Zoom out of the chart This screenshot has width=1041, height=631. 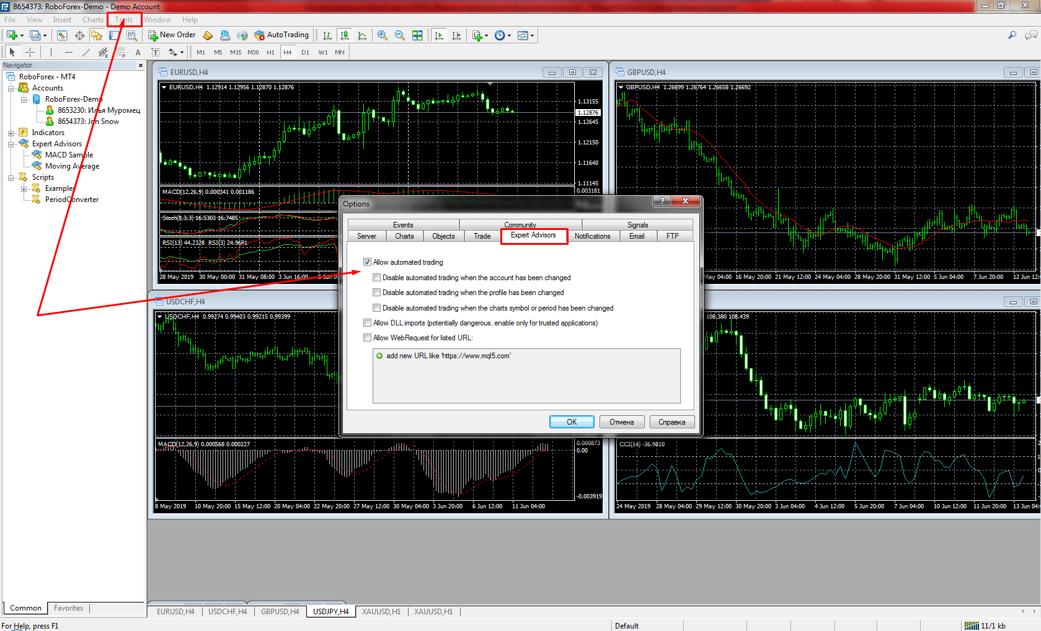tap(400, 35)
